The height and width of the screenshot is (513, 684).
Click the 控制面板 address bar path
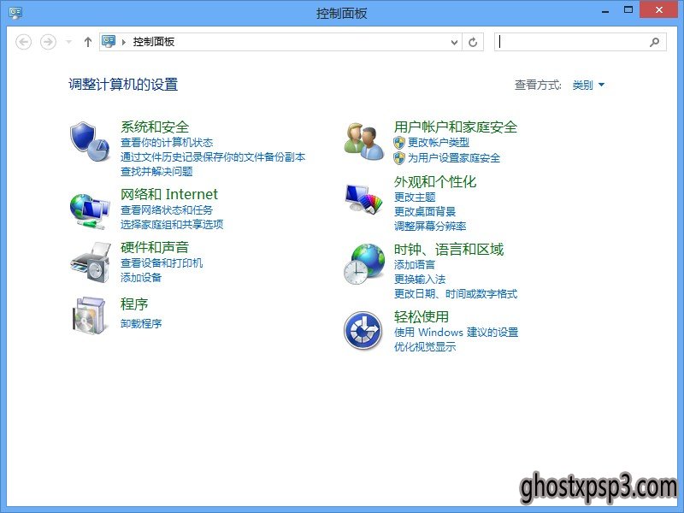pos(154,42)
